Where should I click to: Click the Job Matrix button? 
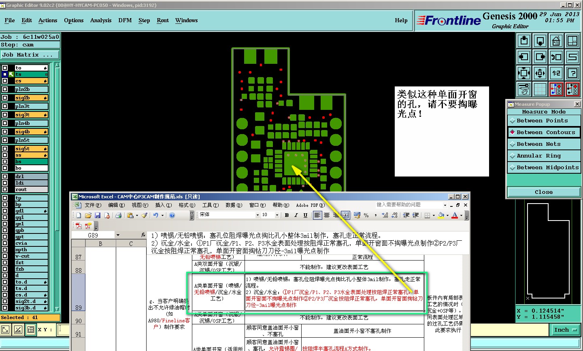tap(30, 55)
